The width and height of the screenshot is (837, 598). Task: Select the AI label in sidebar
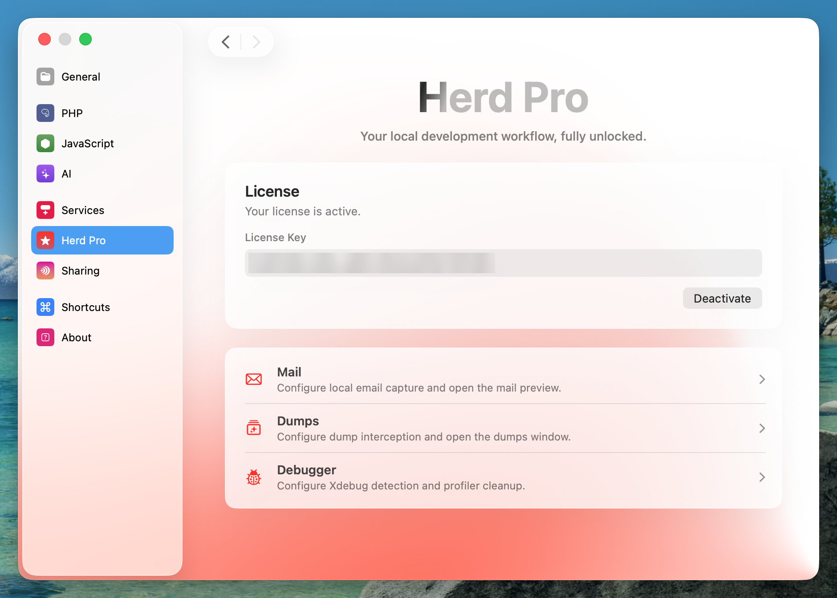click(x=66, y=174)
